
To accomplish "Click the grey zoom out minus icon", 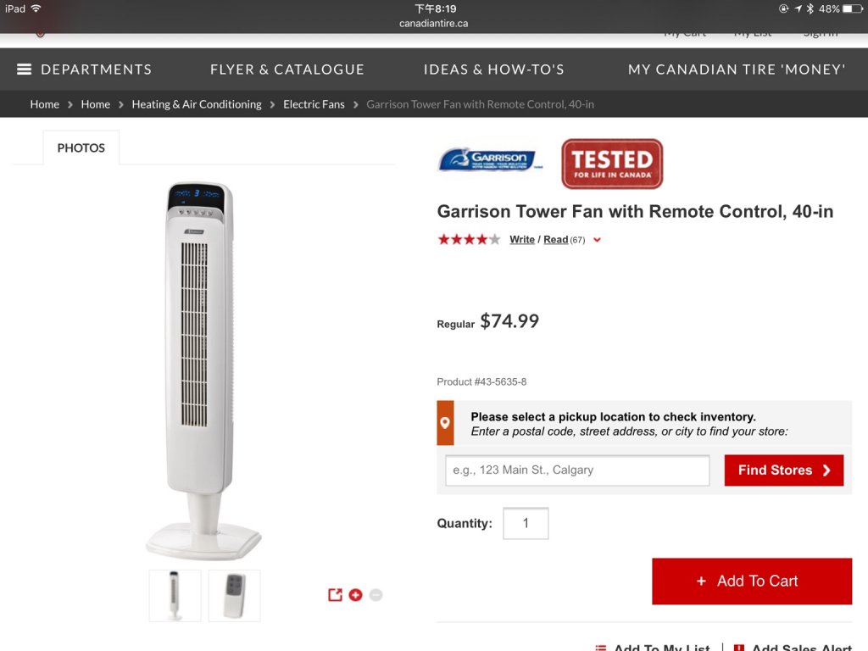I will pyautogui.click(x=376, y=595).
